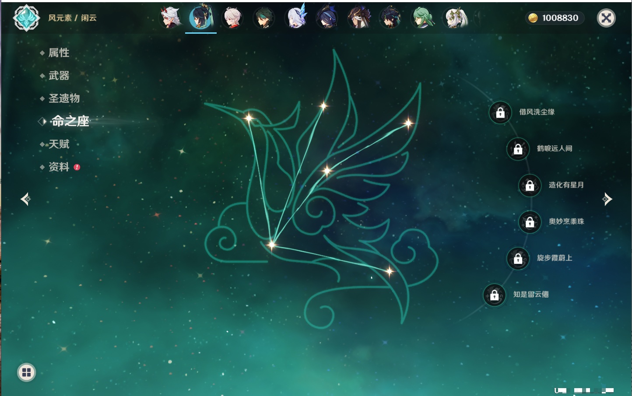Go to the 天赋 talents menu

(59, 144)
